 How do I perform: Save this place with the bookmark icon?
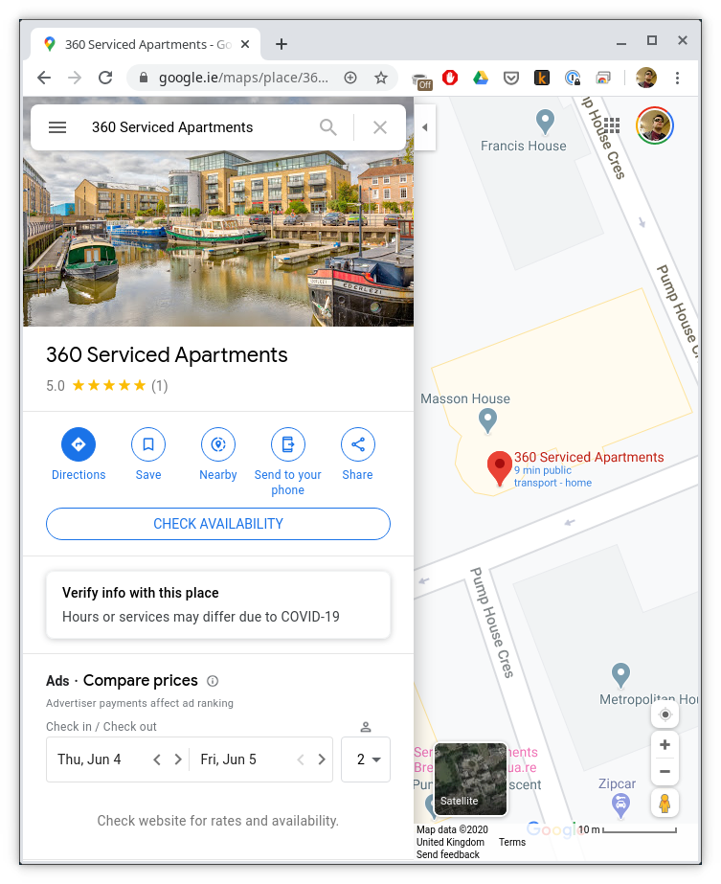(x=148, y=444)
